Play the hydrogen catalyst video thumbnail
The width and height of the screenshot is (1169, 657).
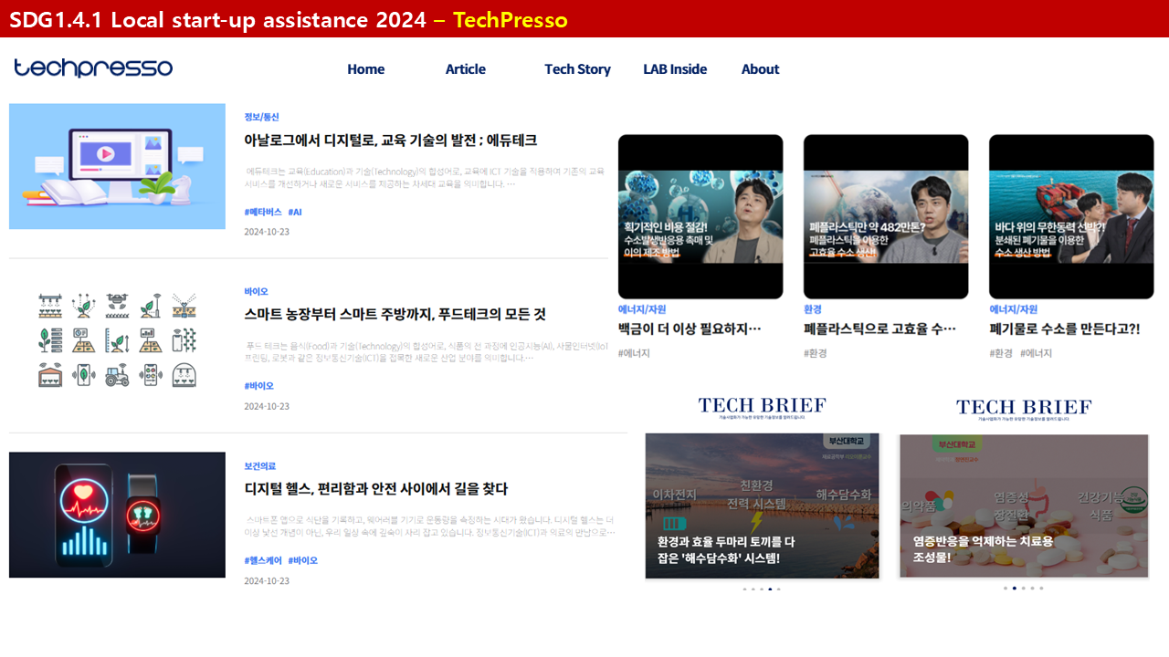(700, 216)
